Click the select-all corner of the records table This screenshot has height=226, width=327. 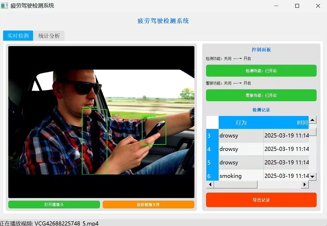(x=212, y=122)
